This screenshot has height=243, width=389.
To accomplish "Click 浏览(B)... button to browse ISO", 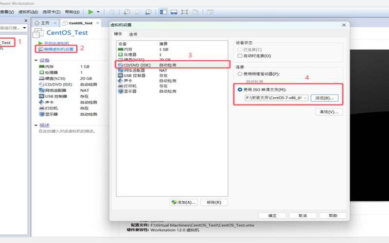I will click(324, 98).
